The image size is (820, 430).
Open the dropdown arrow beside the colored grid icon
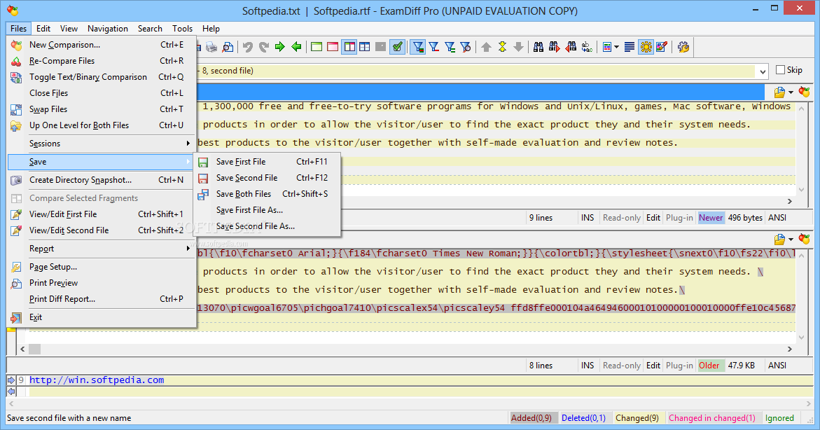(x=616, y=47)
